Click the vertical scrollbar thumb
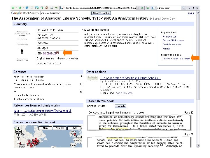The image size is (210, 158). (x=198, y=56)
